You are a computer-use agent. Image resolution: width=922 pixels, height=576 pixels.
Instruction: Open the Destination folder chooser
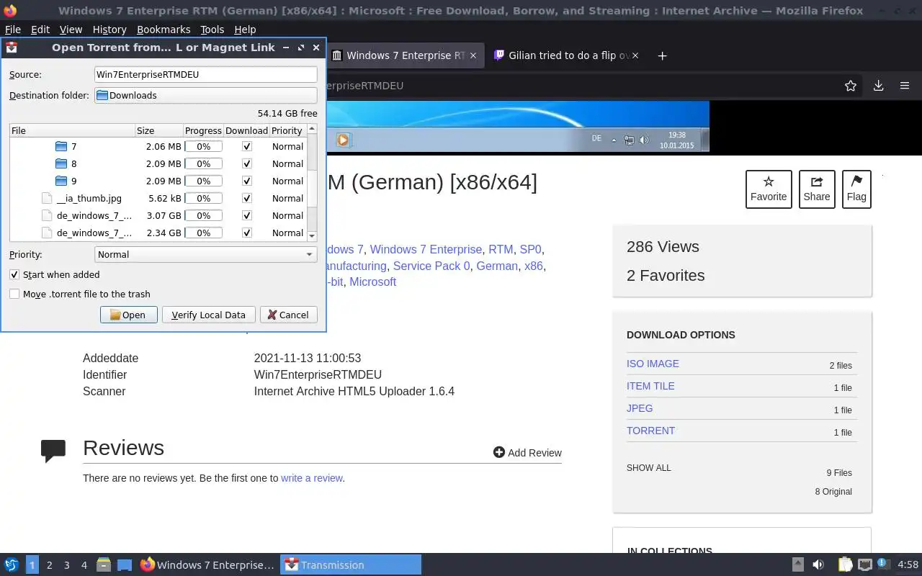[206, 95]
